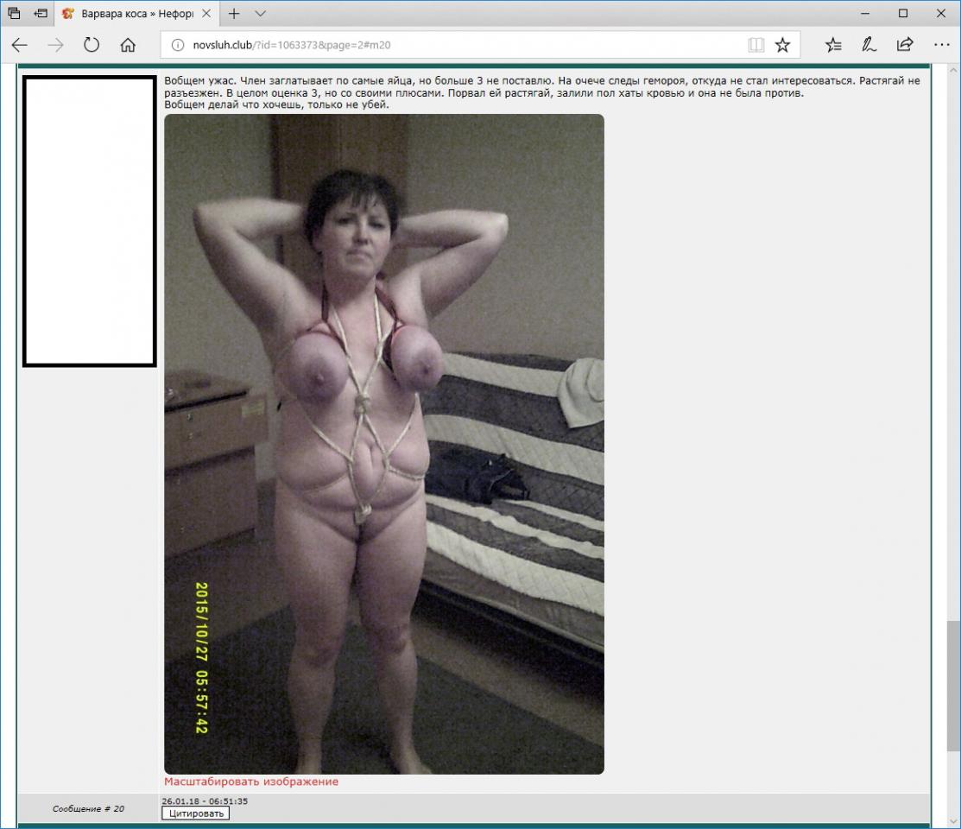Open the Add notes pen tool
Screen dimensions: 961x829
click(869, 45)
